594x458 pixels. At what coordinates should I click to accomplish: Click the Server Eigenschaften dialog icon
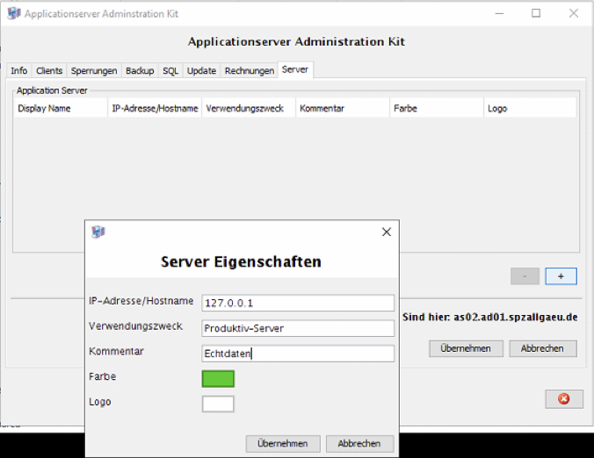pos(98,232)
